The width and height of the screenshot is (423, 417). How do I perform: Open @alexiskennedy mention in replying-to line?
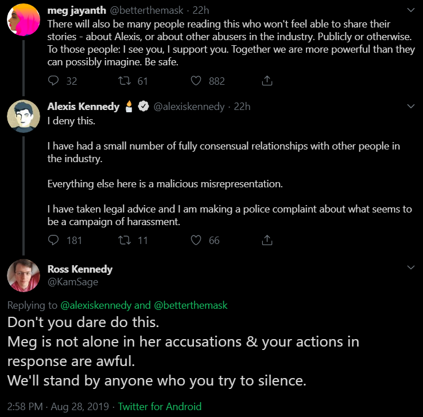pos(96,305)
